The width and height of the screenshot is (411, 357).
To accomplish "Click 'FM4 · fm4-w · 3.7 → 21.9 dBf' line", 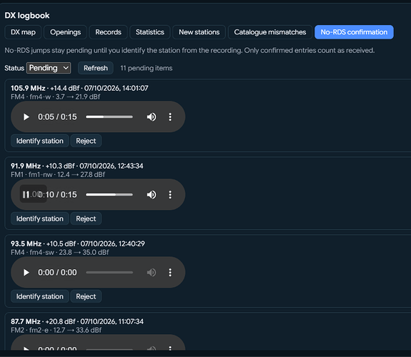I will coord(56,97).
